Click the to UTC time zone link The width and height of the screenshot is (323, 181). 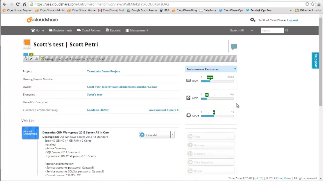point(258,178)
